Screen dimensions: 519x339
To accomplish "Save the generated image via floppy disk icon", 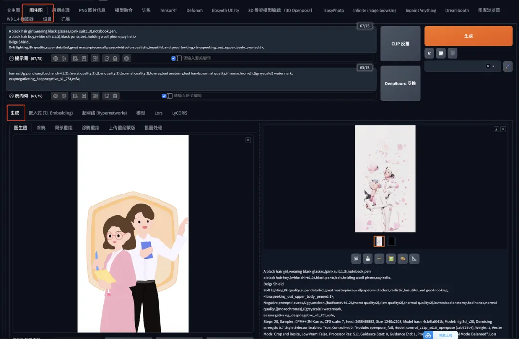I will pos(368,259).
